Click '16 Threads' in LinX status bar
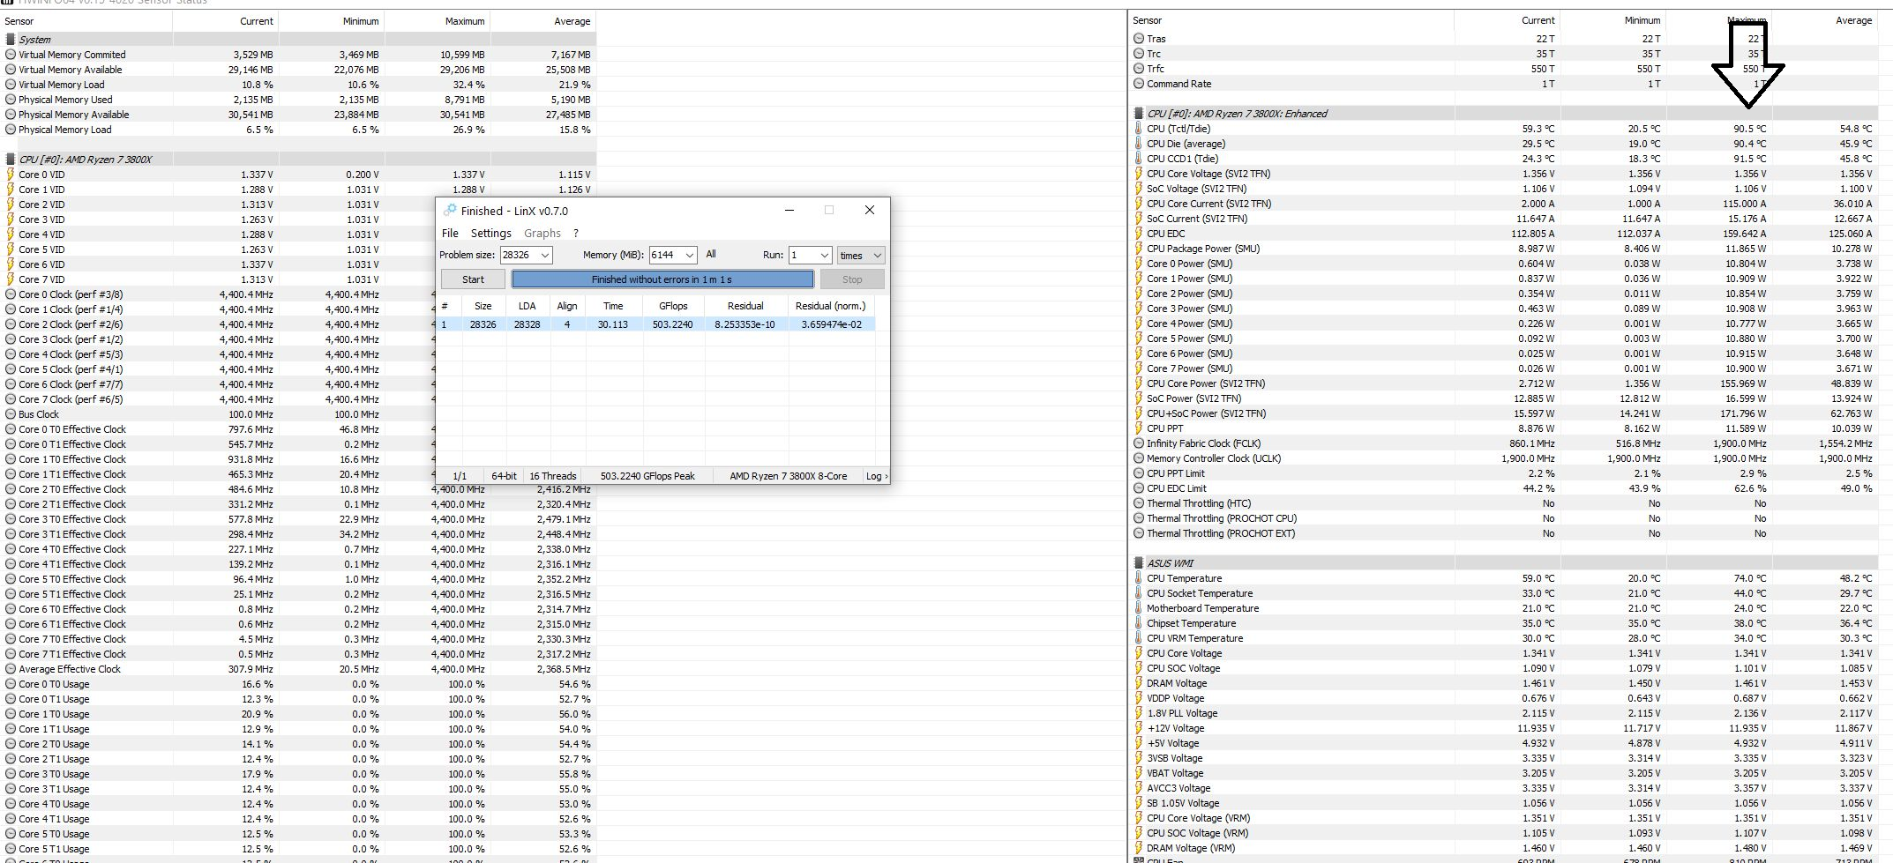The image size is (1893, 863). click(553, 476)
